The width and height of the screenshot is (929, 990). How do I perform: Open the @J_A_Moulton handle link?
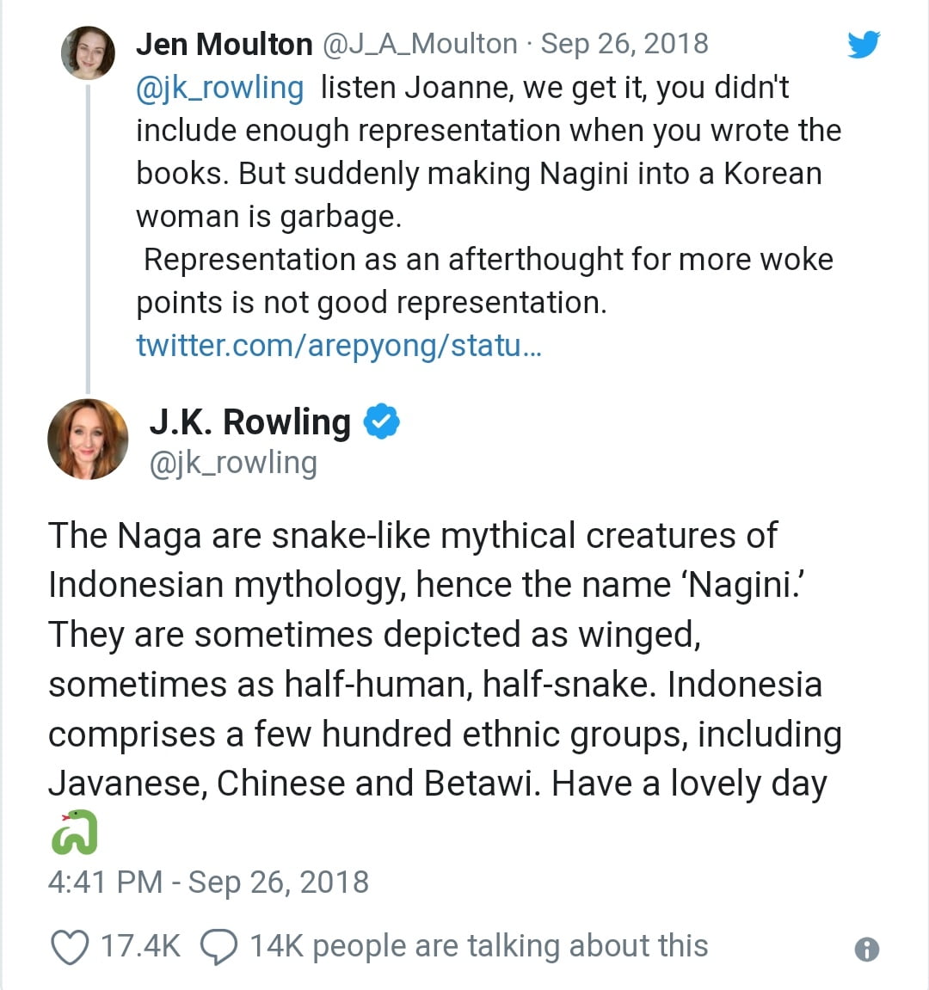[420, 44]
